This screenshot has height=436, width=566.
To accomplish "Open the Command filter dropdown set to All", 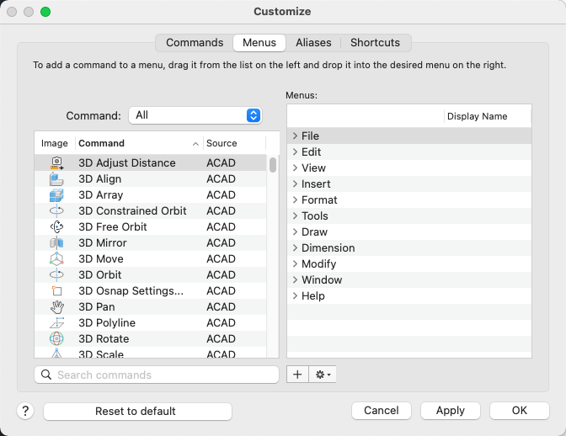I will point(195,115).
